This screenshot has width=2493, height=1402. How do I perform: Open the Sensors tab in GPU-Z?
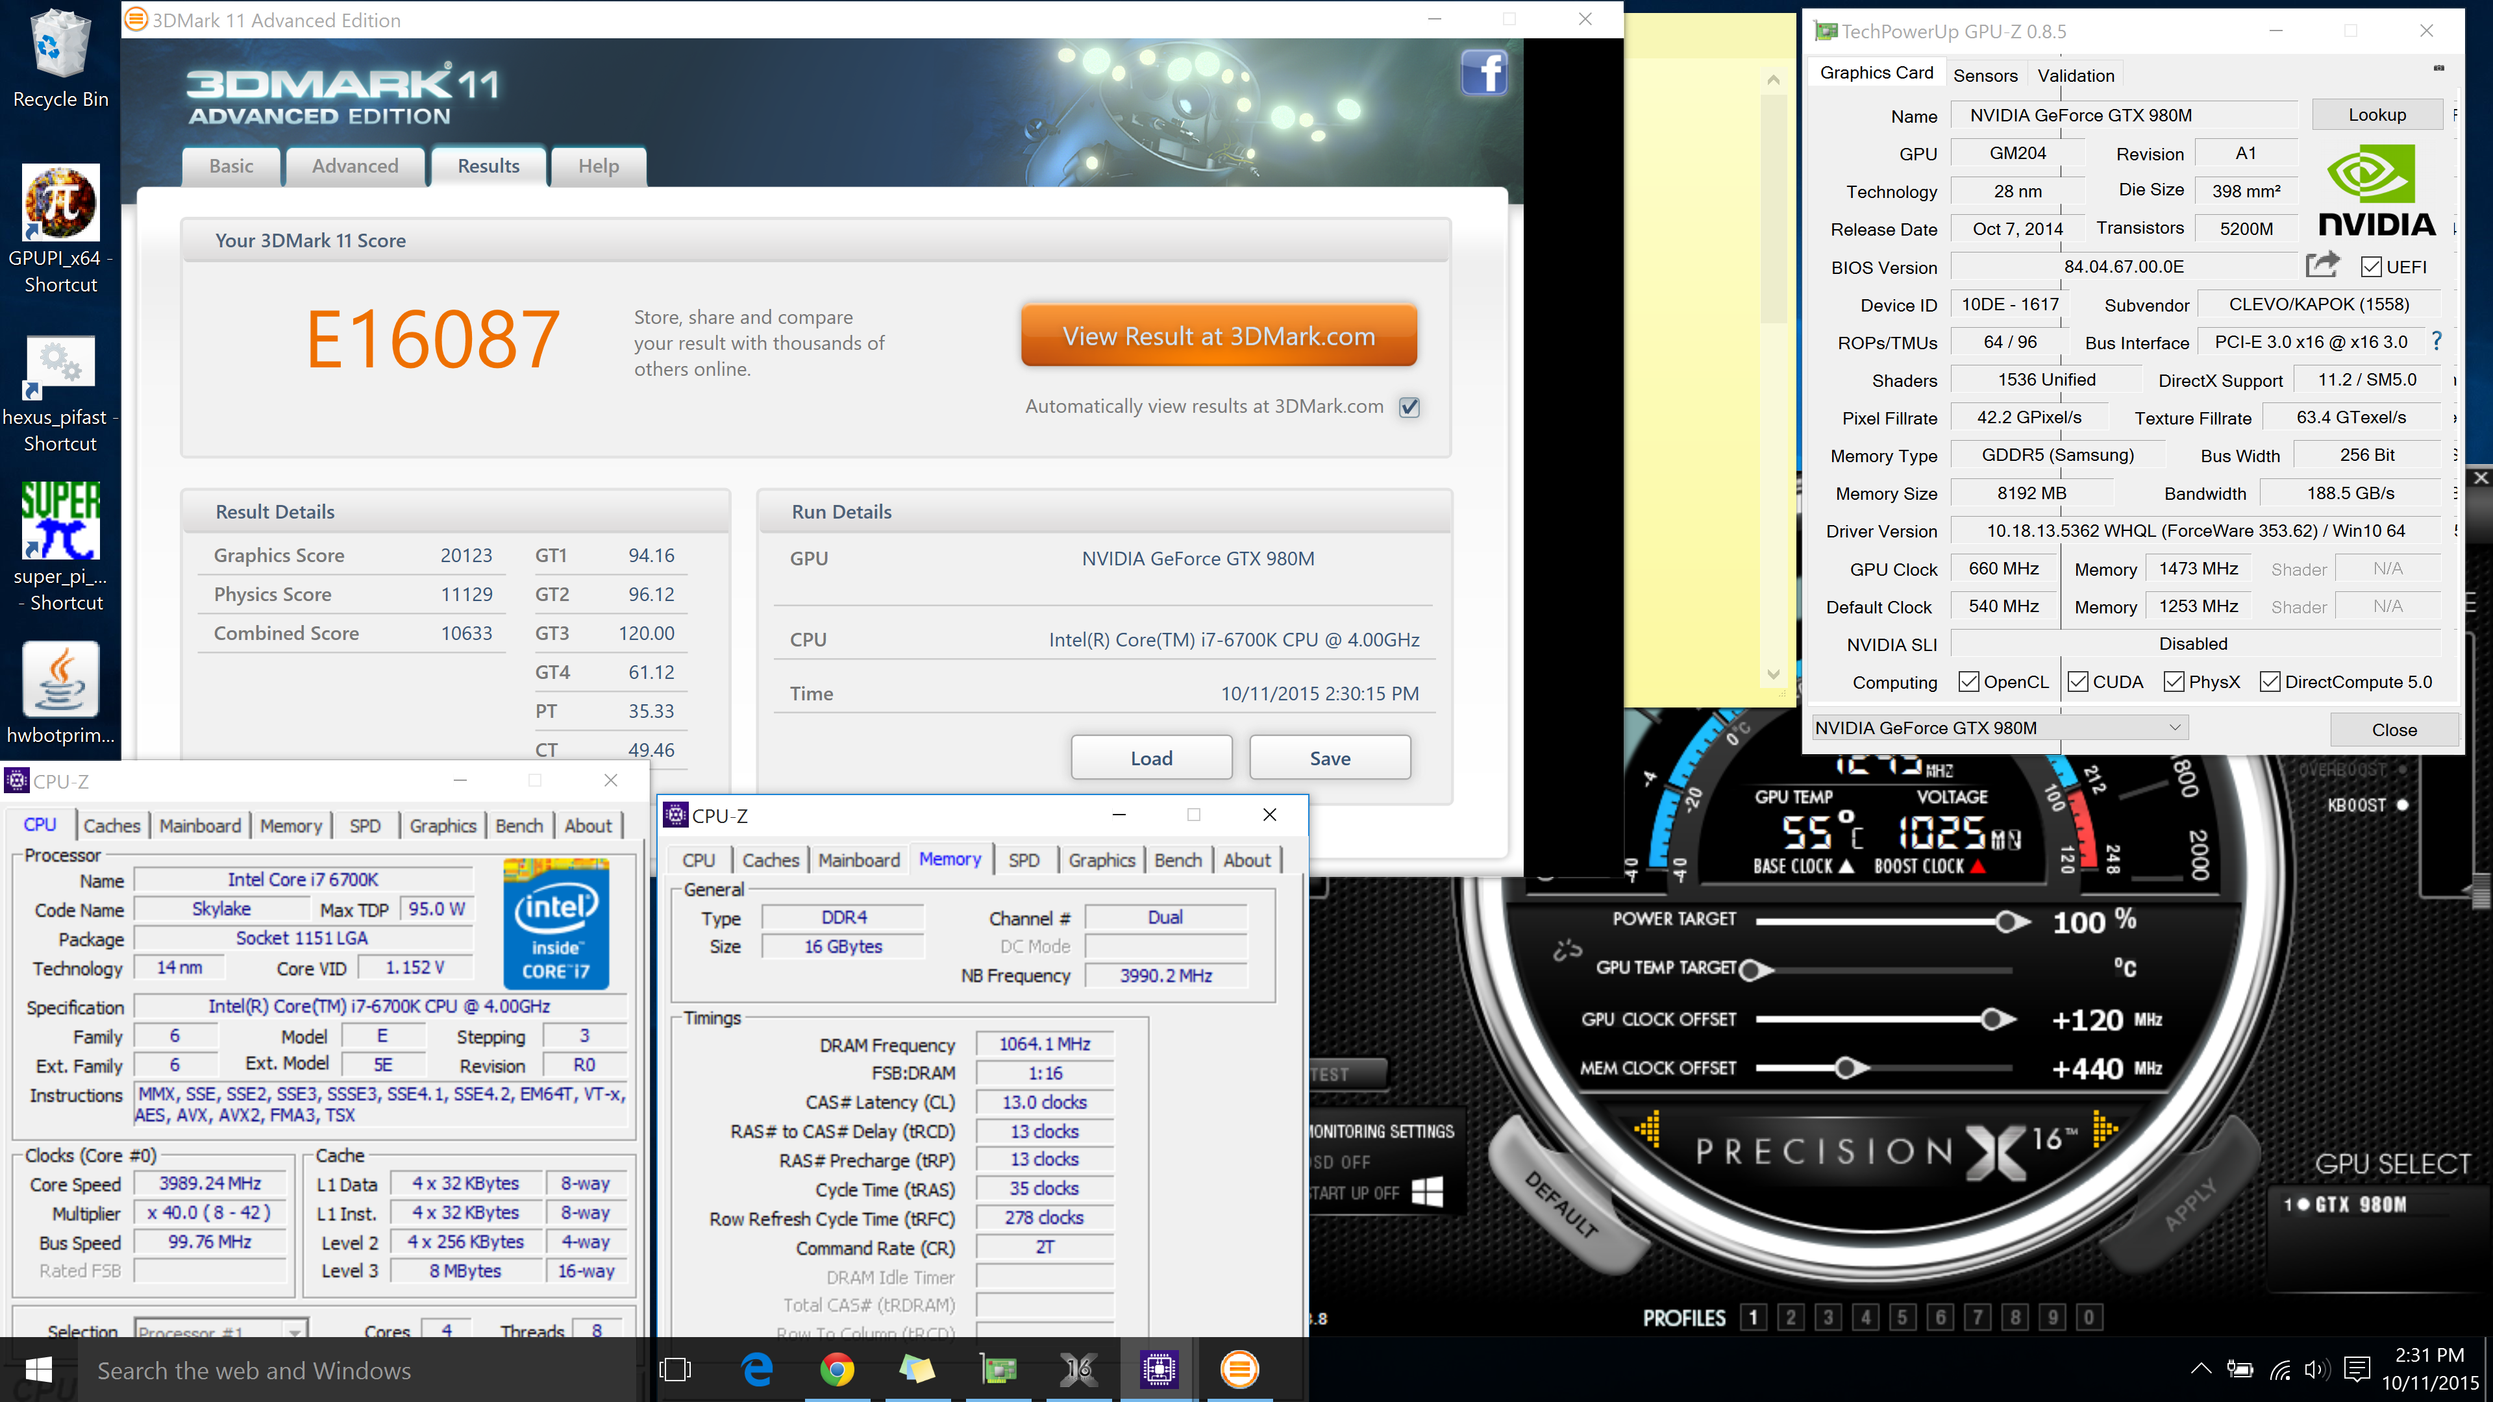[x=1985, y=75]
